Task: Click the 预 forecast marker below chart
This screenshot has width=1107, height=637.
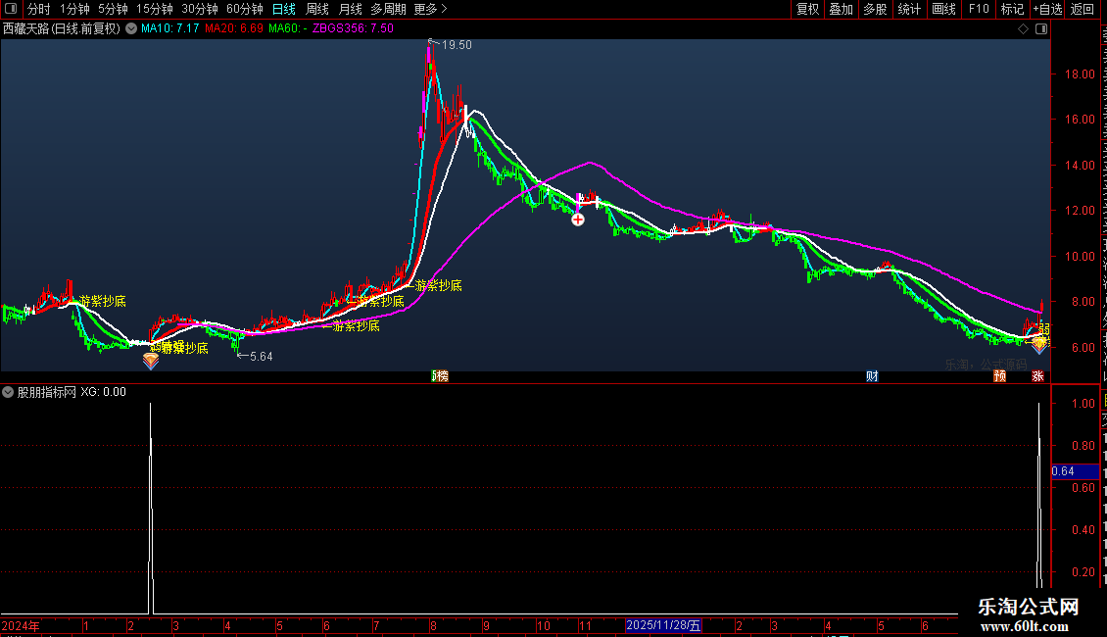Action: click(x=999, y=376)
